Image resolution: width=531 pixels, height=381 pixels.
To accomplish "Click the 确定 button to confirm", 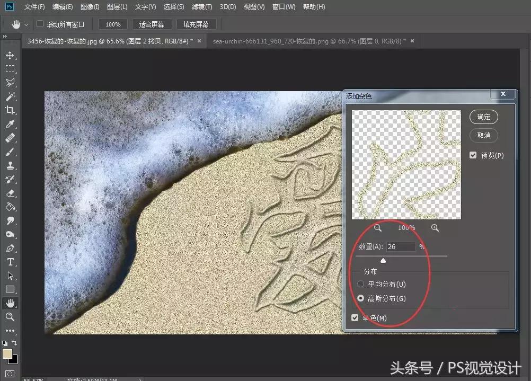I will point(483,117).
